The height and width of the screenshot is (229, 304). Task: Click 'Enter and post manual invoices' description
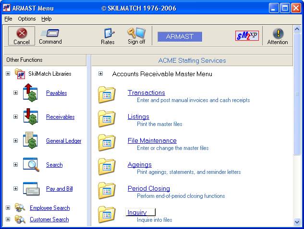tap(193, 100)
